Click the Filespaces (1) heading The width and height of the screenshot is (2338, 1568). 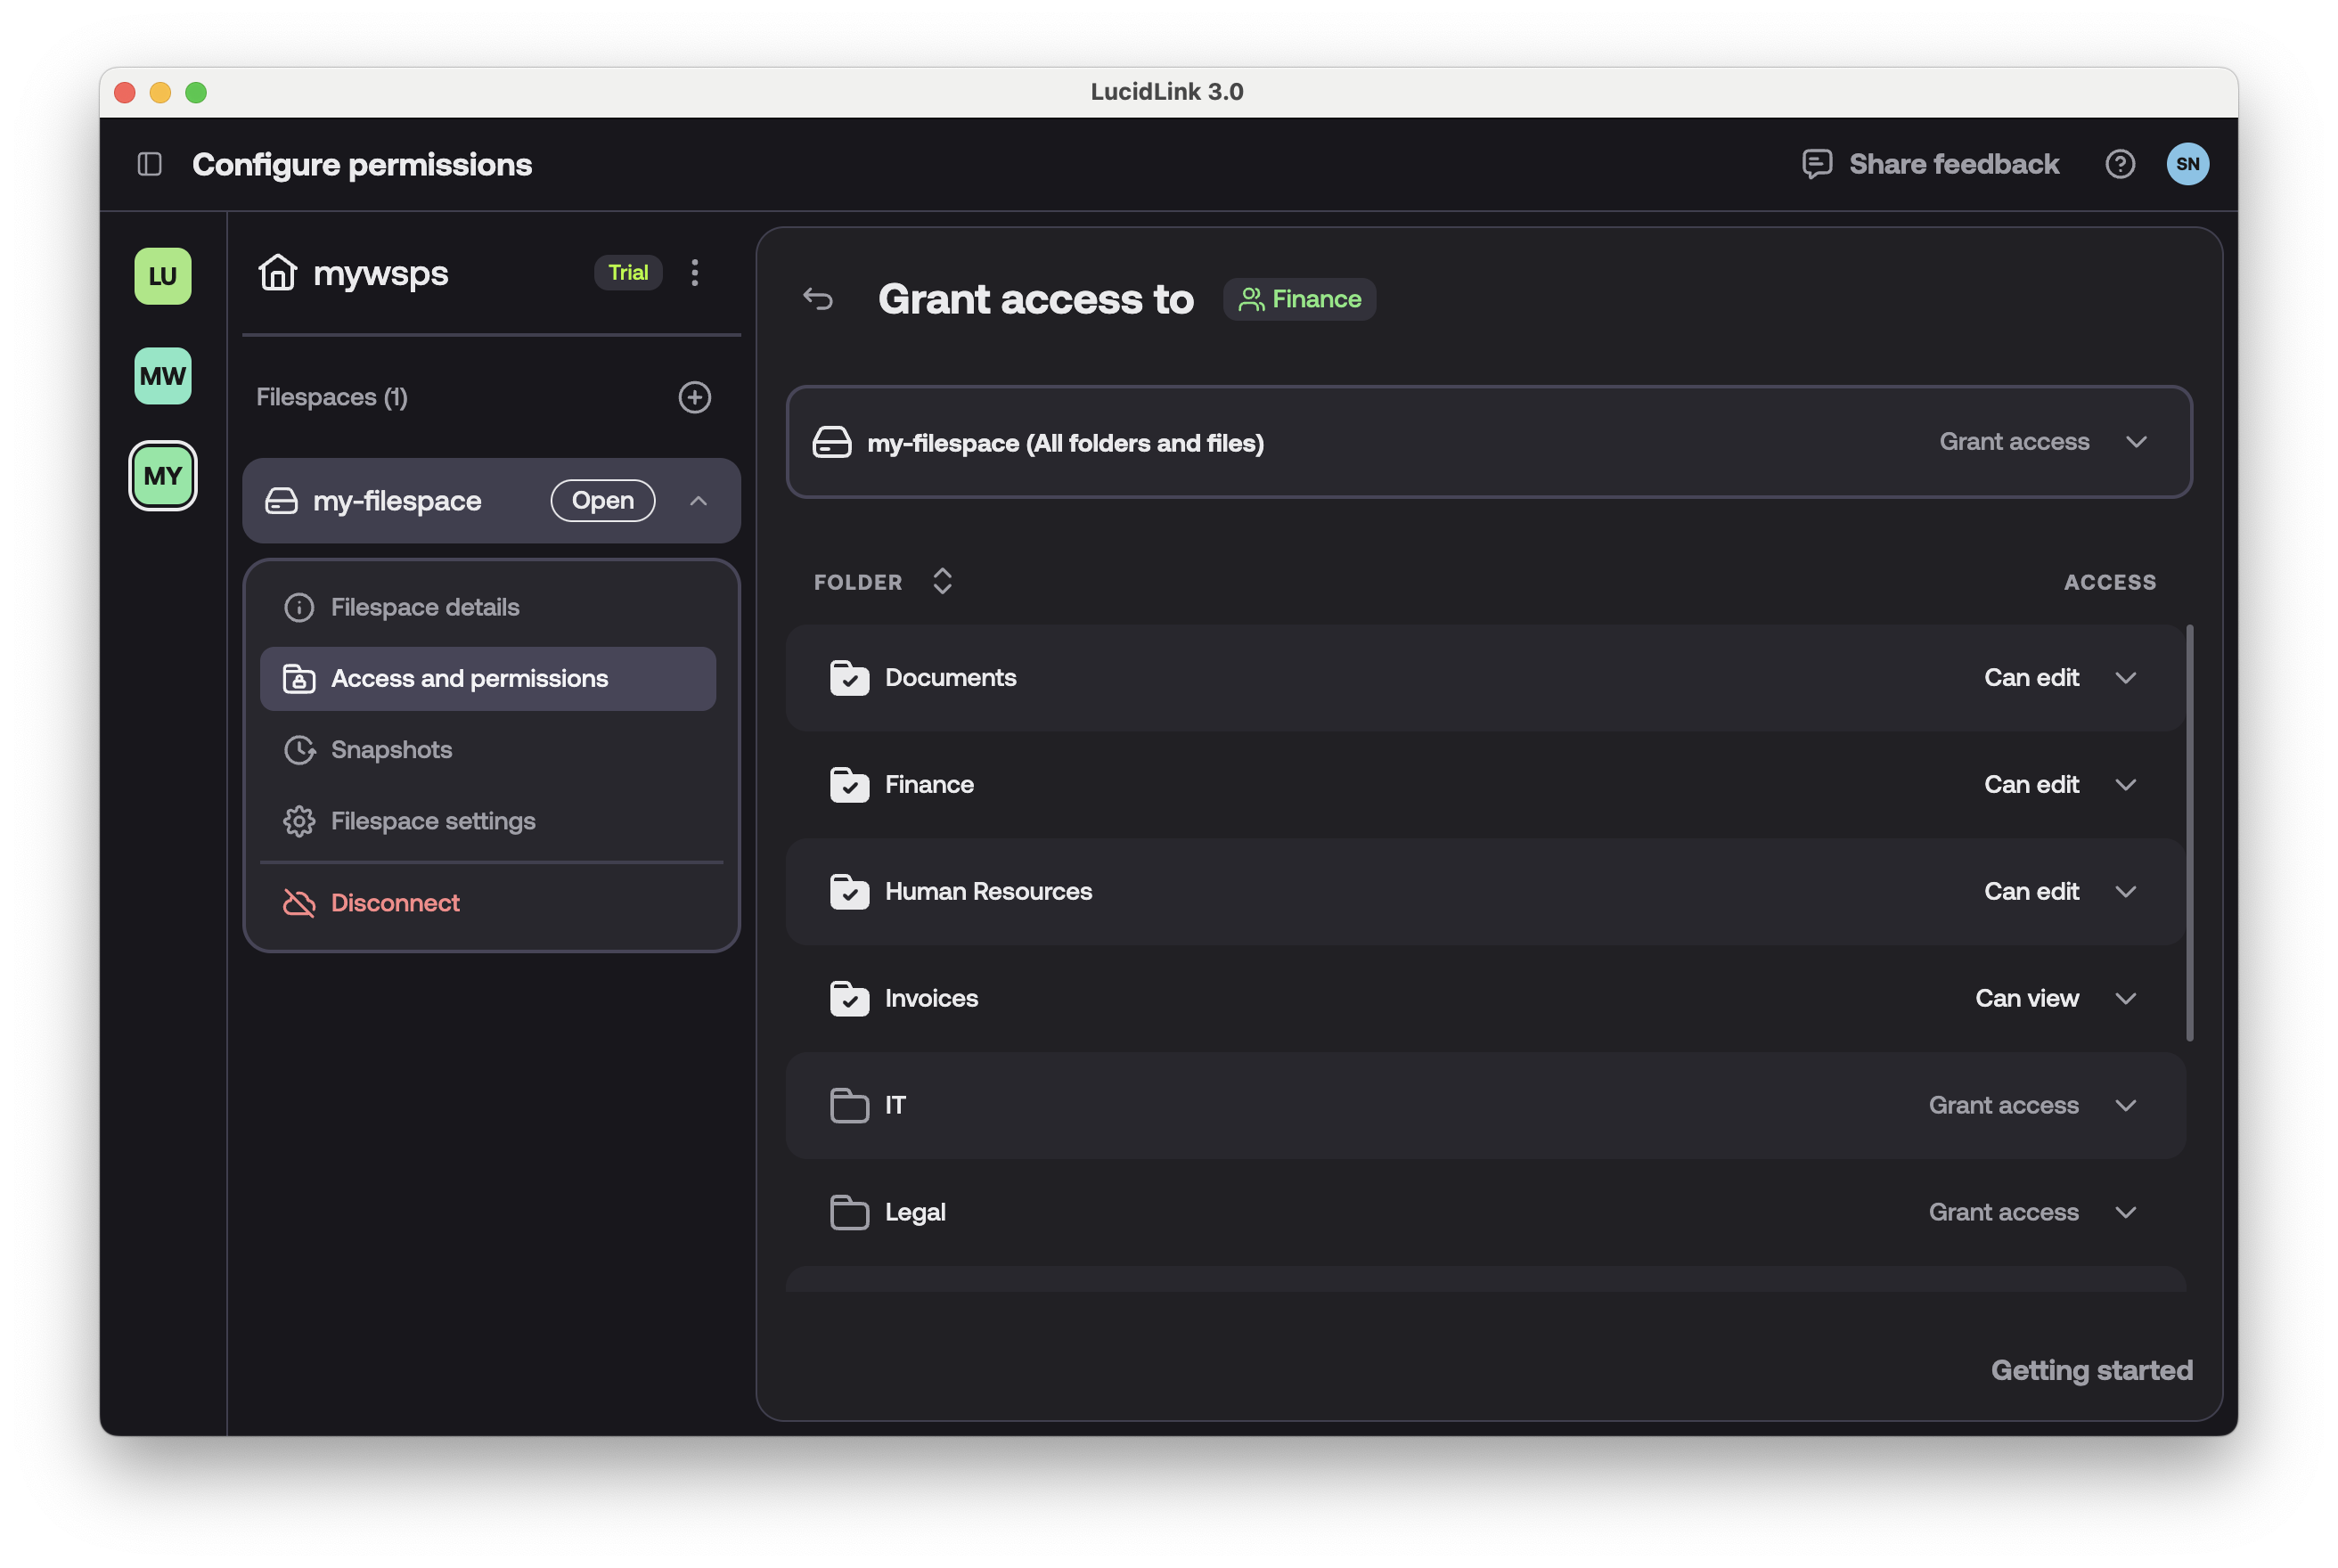(331, 397)
